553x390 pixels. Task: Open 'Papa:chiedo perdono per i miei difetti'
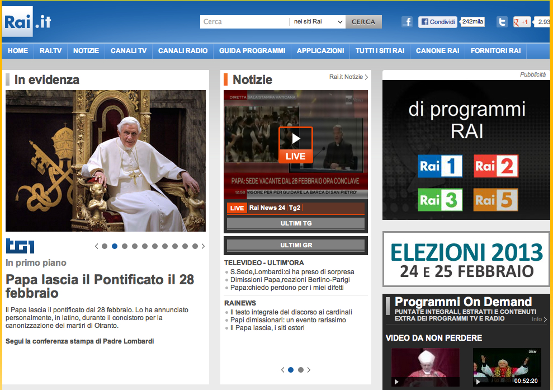click(x=287, y=287)
